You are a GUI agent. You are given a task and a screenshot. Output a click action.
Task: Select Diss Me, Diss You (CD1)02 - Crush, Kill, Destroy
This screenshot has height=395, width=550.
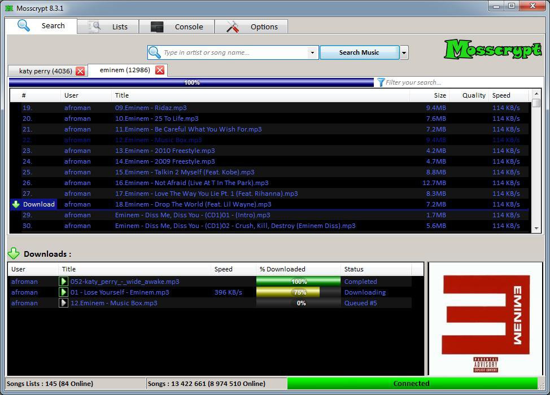tap(269, 226)
